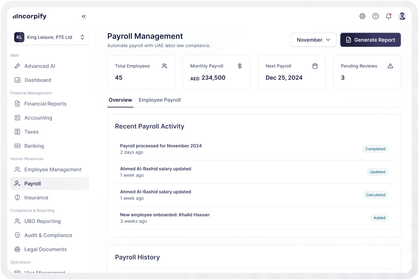Open the profile avatar picture
This screenshot has width=419, height=280.
(402, 16)
